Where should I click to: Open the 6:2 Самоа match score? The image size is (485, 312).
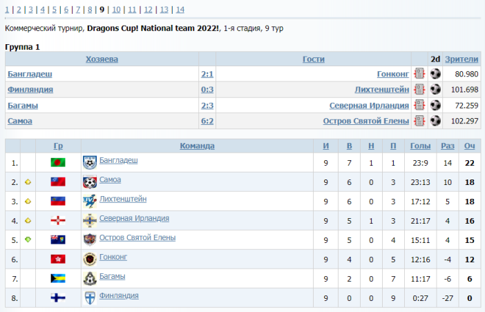coord(207,121)
